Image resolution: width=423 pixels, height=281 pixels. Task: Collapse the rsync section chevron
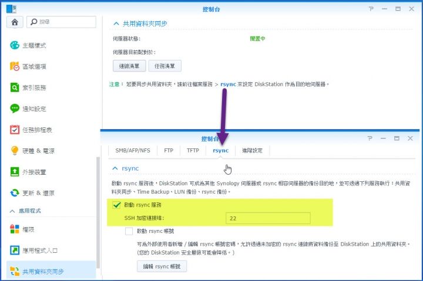[x=115, y=168]
